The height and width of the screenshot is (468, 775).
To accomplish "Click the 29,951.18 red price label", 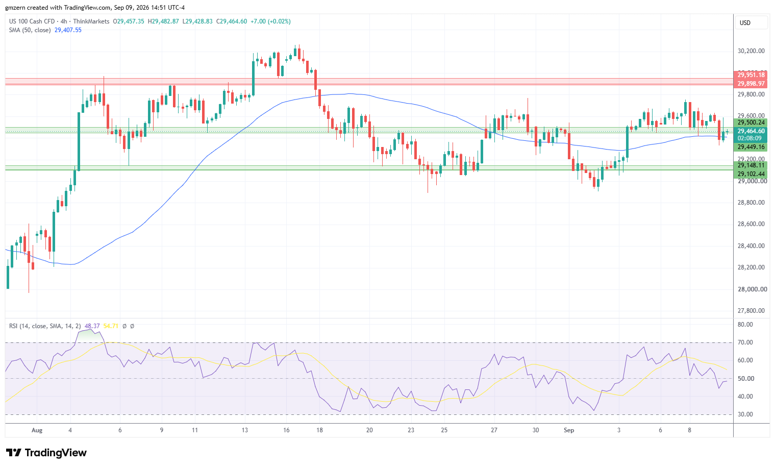I will pyautogui.click(x=751, y=75).
